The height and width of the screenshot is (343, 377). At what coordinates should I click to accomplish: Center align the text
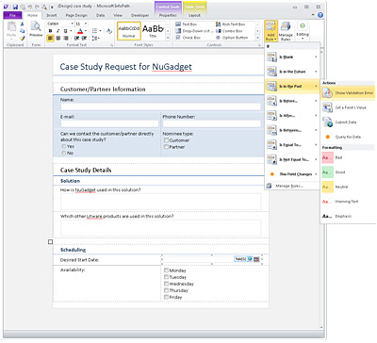pyautogui.click(x=58, y=39)
